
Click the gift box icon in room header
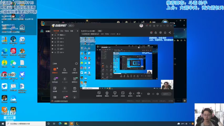(151, 32)
